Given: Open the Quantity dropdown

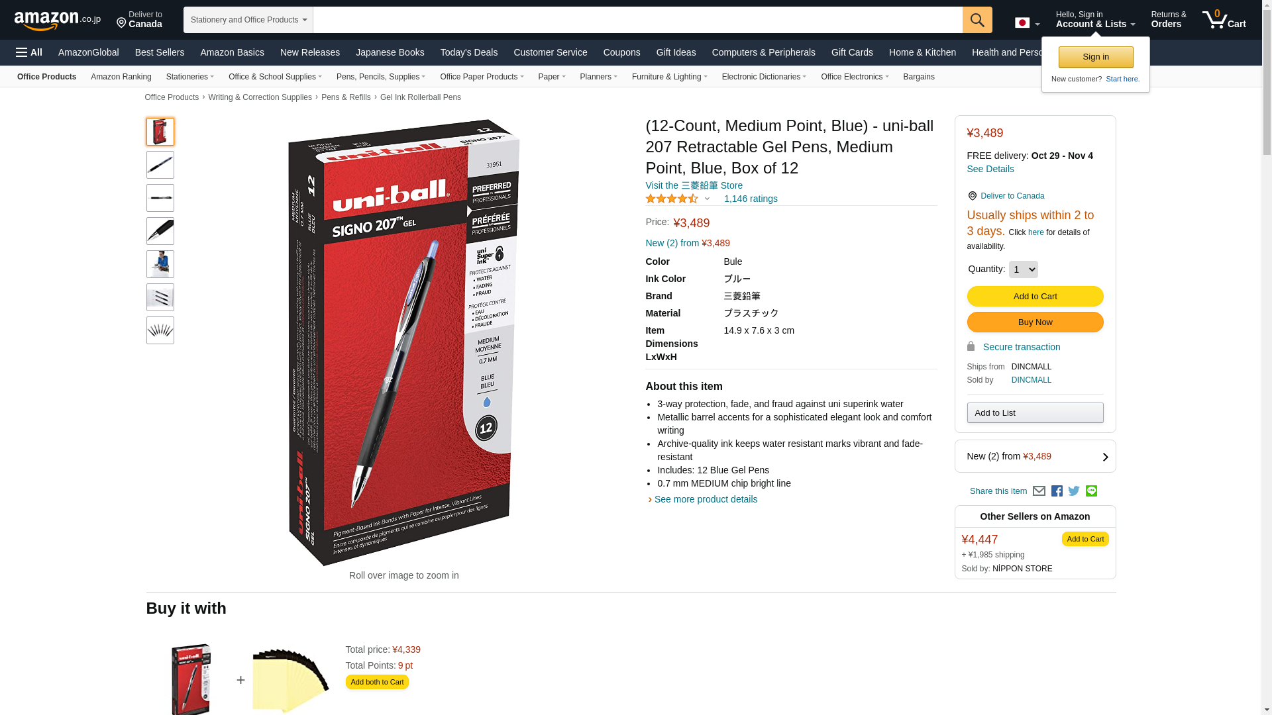Looking at the screenshot, I should 1023,269.
